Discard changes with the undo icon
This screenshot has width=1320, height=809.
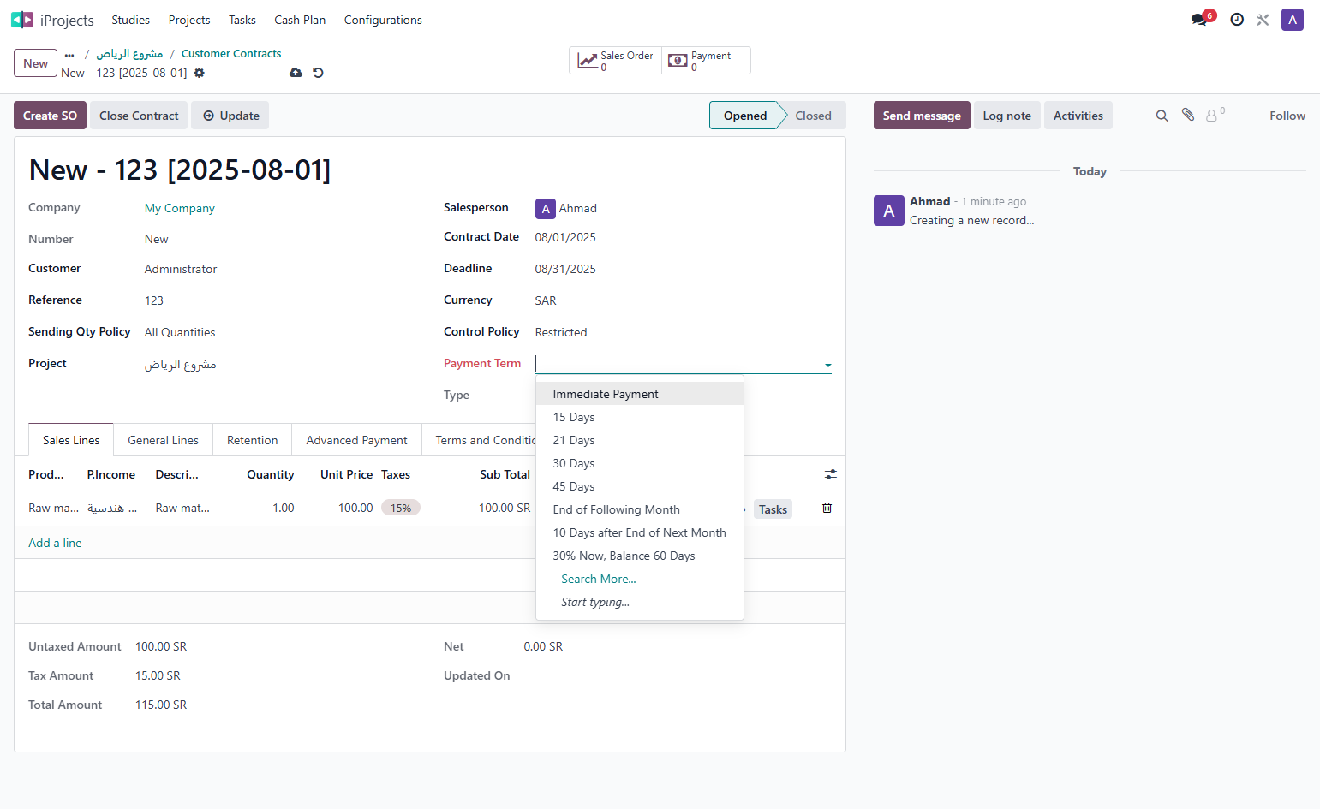click(x=318, y=73)
